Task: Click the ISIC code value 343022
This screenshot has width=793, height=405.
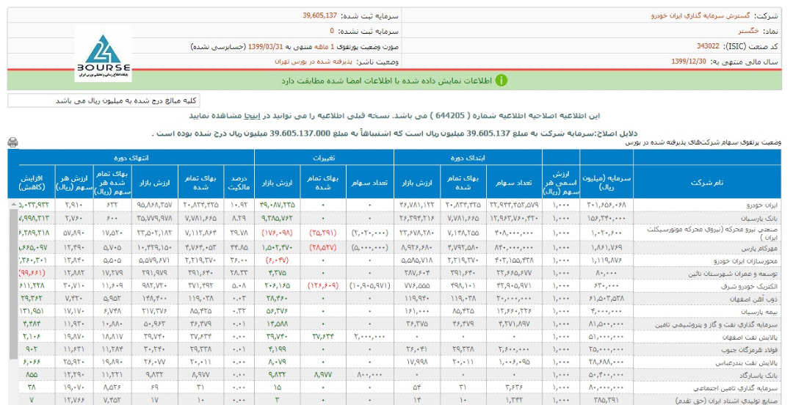Action: (x=708, y=46)
